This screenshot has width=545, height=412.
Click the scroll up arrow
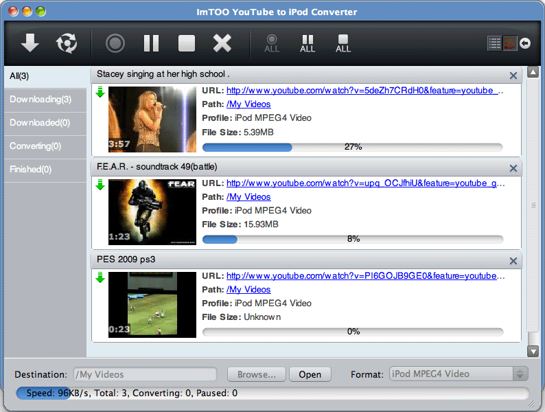[x=533, y=72]
